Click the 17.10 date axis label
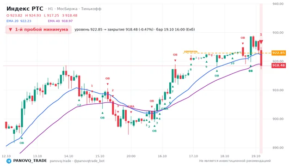Viewport: 296px width, 166px height. tap(193, 156)
